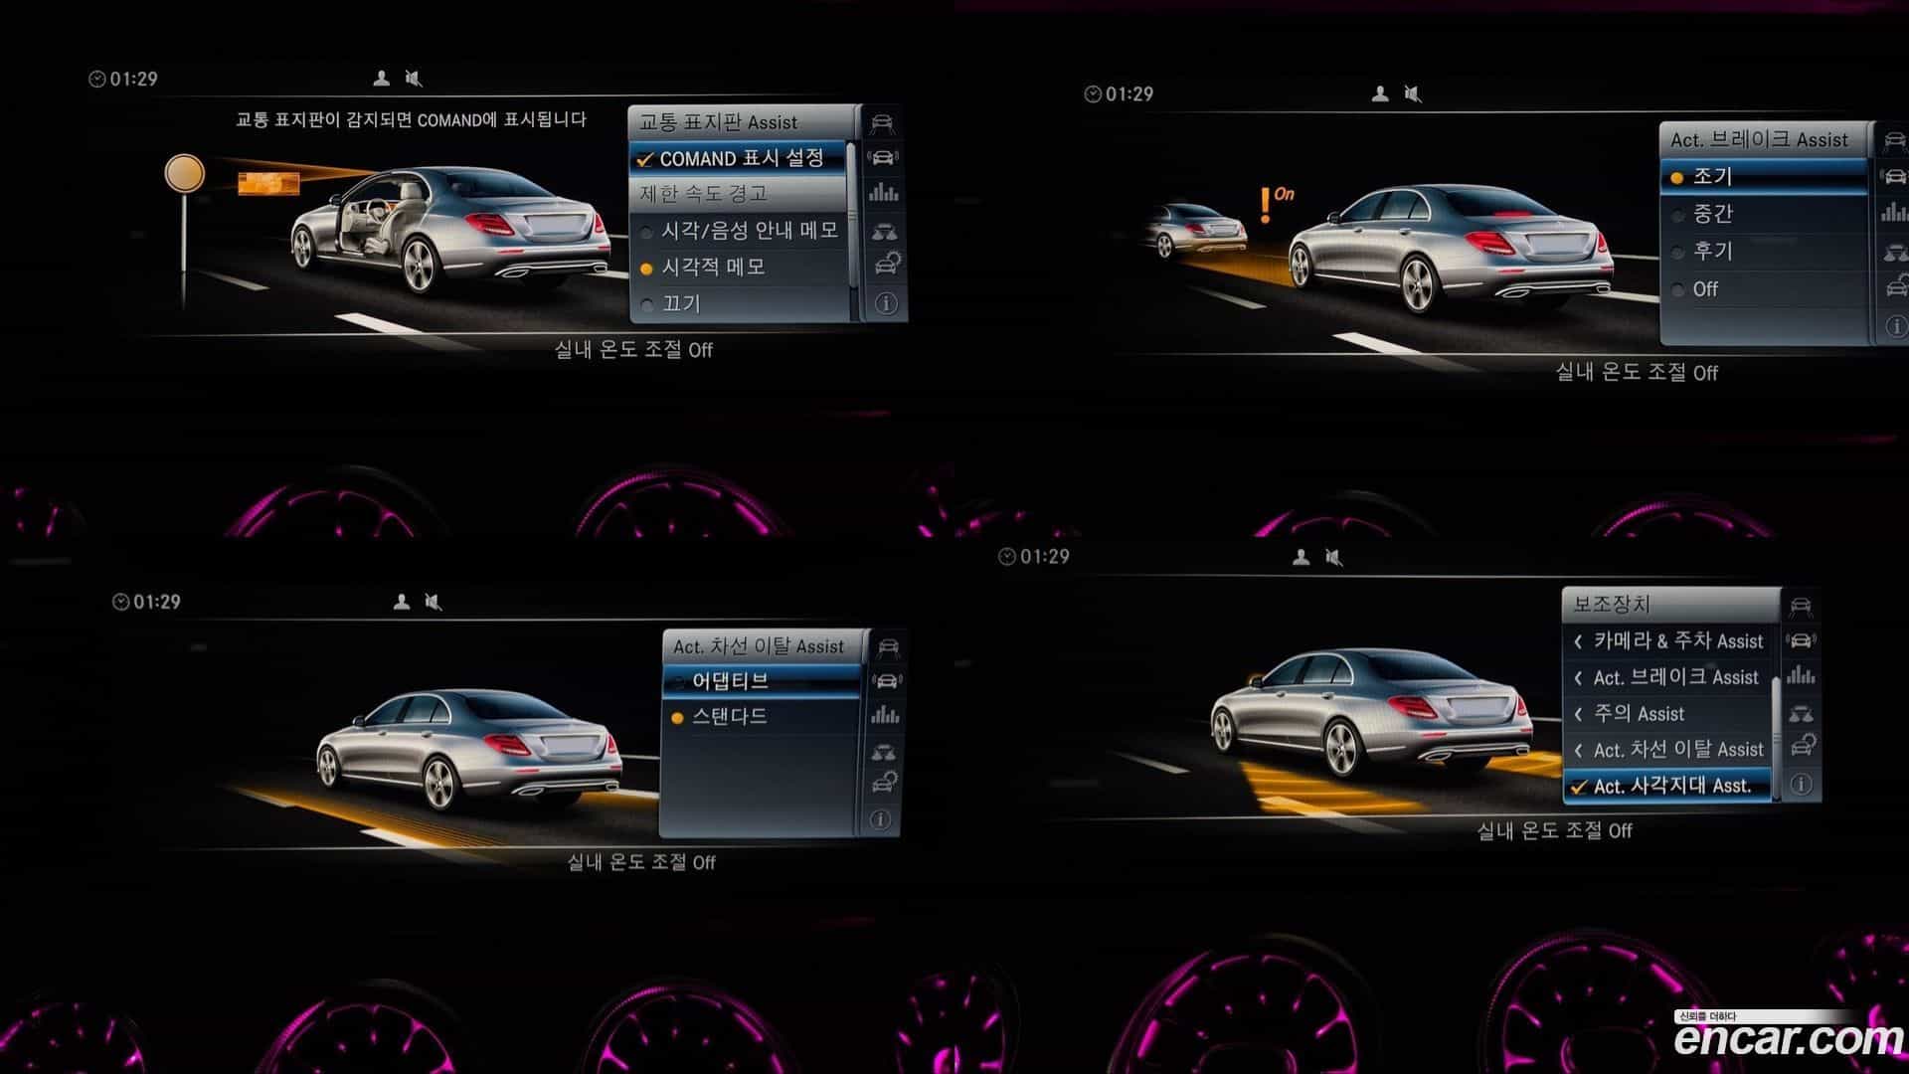
Task: Select car-on-road icon beside 보조장치 menu
Action: point(1801,606)
